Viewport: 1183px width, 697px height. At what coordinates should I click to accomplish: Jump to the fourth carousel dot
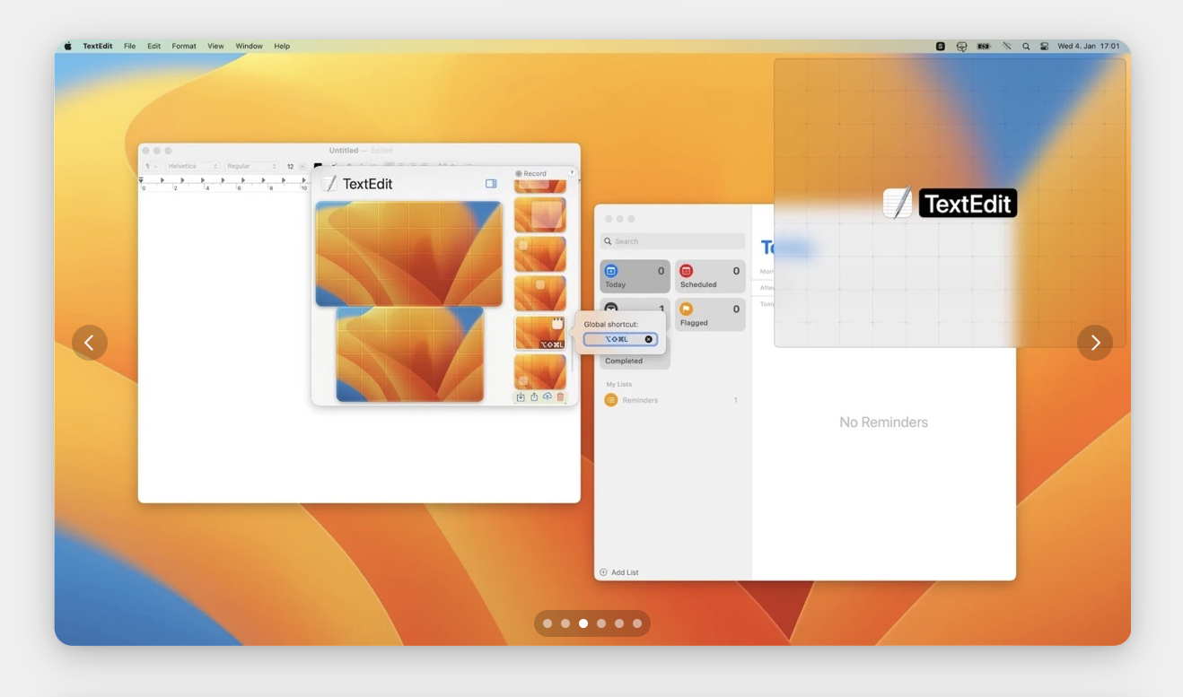click(x=601, y=623)
